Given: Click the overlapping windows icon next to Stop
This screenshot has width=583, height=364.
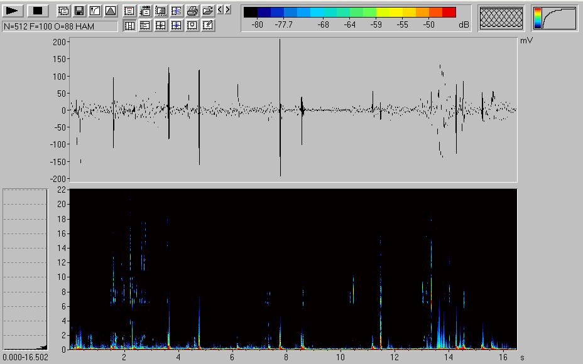Looking at the screenshot, I should pyautogui.click(x=63, y=11).
